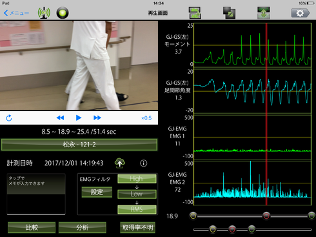316x237 pixels.
Task: Tap the graph vertical scale arrows icon
Action: (x=264, y=13)
